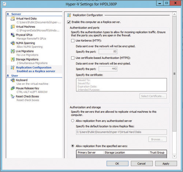The height and width of the screenshot is (172, 183).
Task: Click the Primary Server column header
Action: 90,153
